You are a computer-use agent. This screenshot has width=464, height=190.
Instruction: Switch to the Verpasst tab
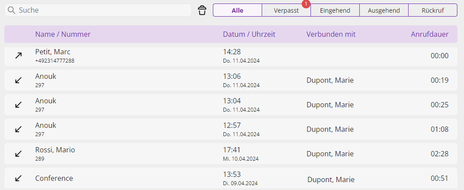coord(286,11)
